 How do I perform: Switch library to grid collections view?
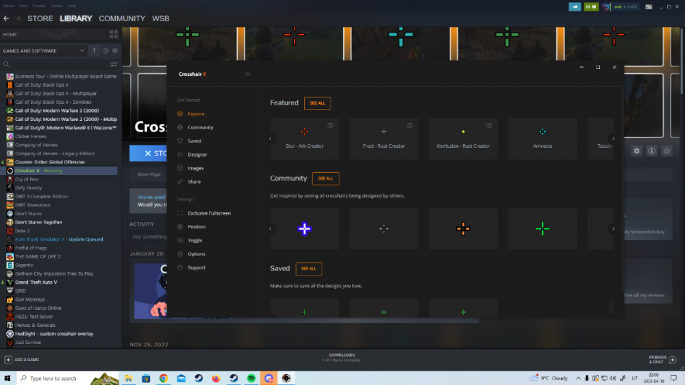(x=114, y=34)
